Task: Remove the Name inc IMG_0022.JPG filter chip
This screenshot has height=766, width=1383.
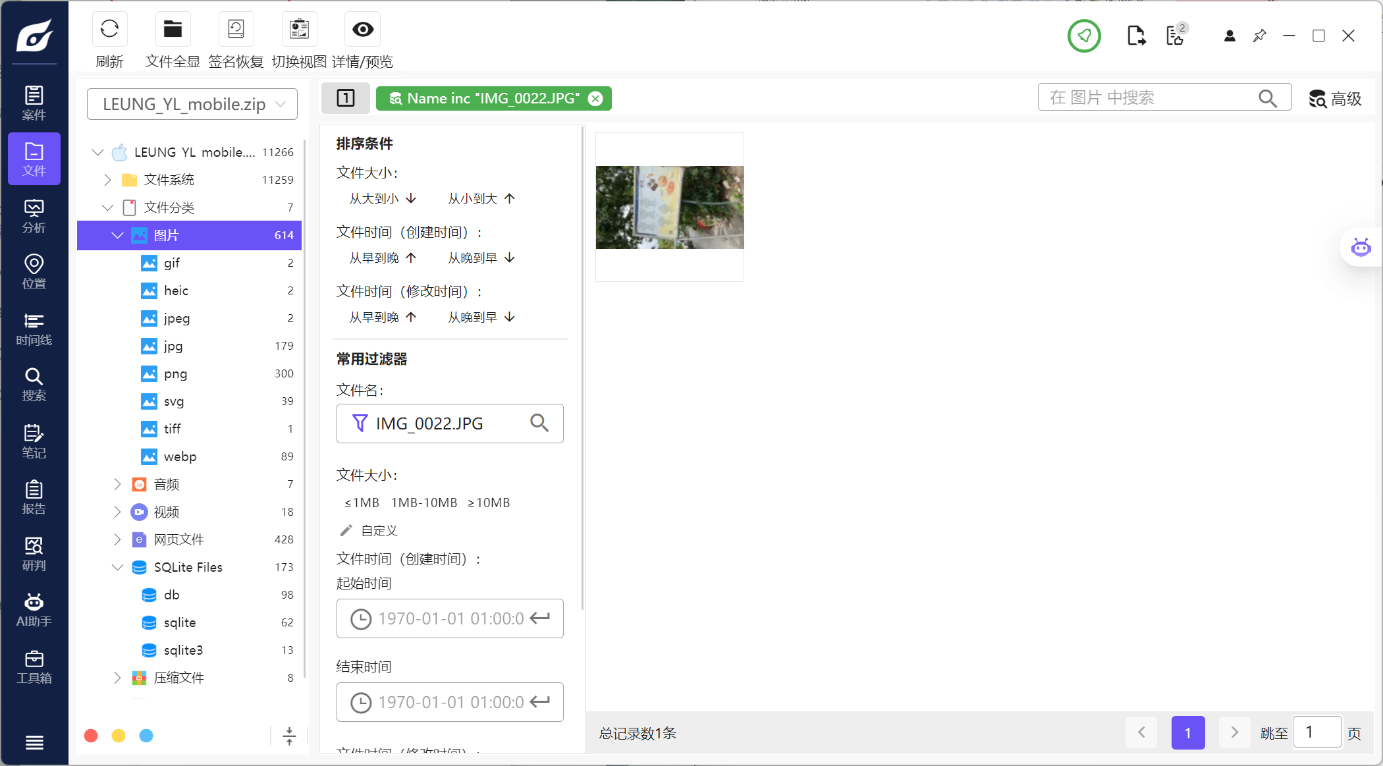Action: coord(595,99)
